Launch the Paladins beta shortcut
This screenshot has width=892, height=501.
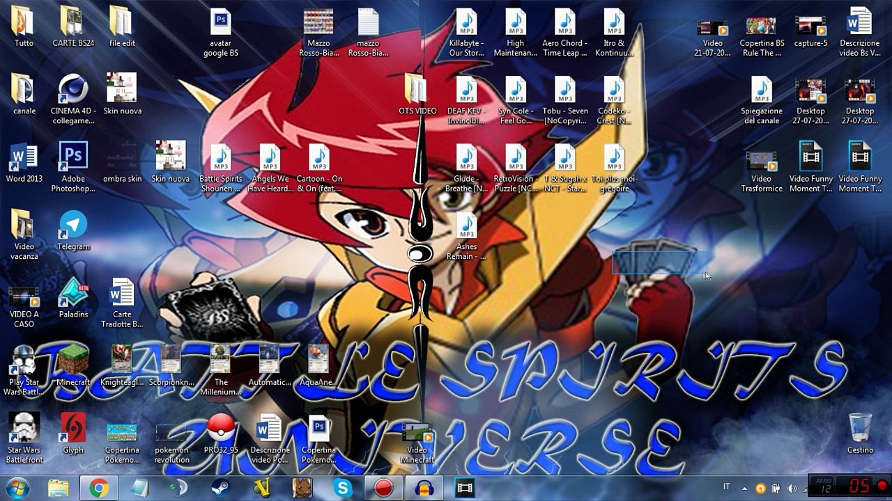(x=73, y=293)
